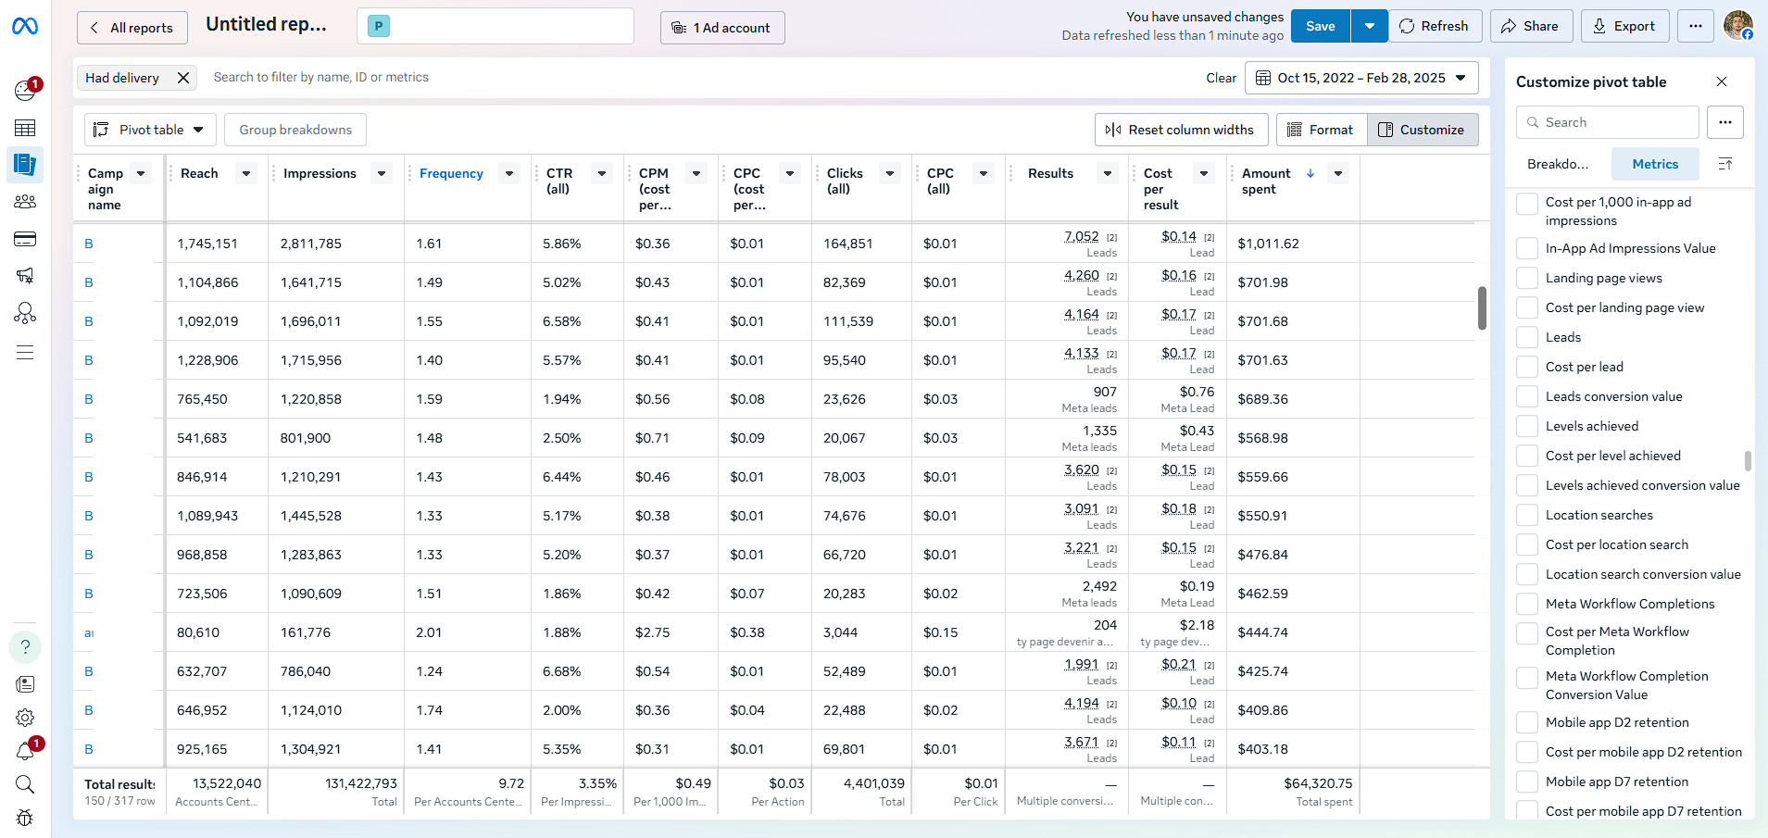The width and height of the screenshot is (1768, 838).
Task: Check the Landing page views checkbox
Action: pos(1527,278)
